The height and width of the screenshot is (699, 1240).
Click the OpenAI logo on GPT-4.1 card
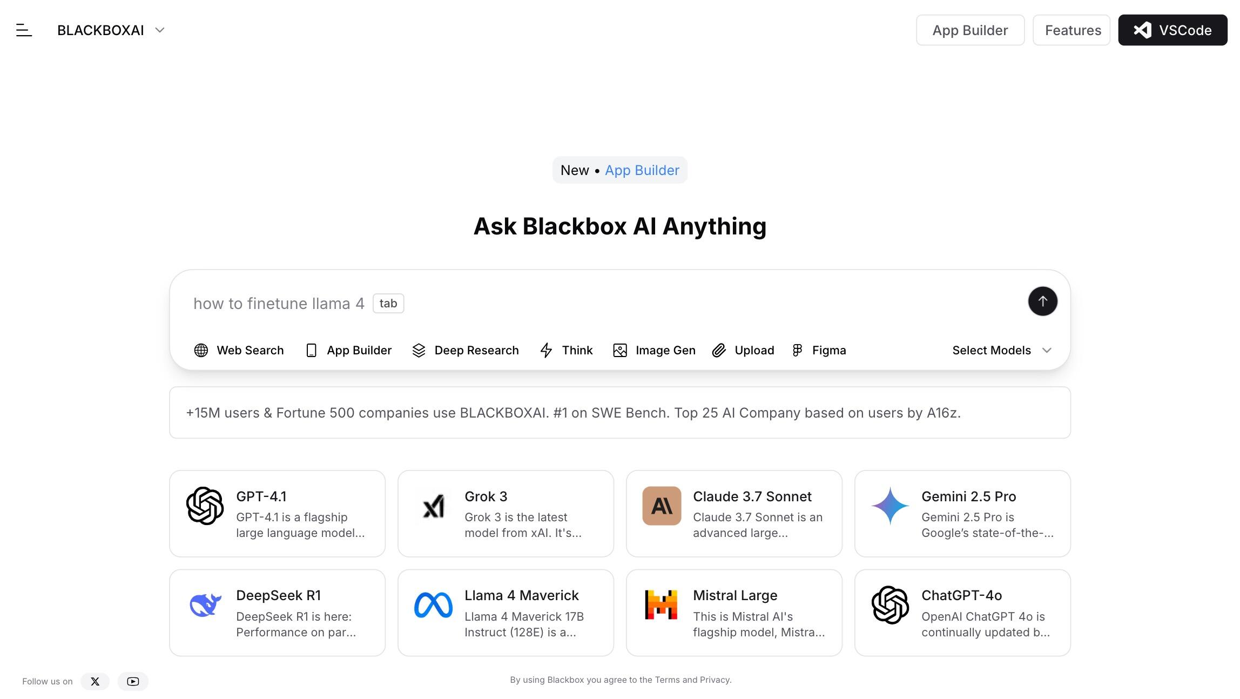click(205, 506)
